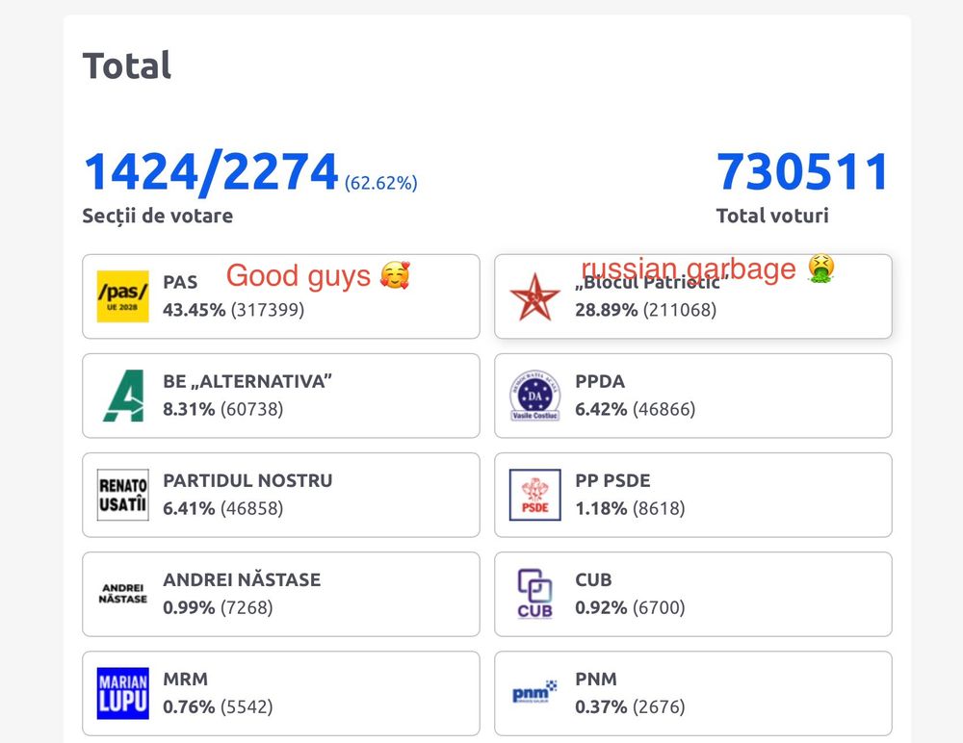Screen dimensions: 963x743
Task: Click the PNM party logo
Action: pos(534,693)
